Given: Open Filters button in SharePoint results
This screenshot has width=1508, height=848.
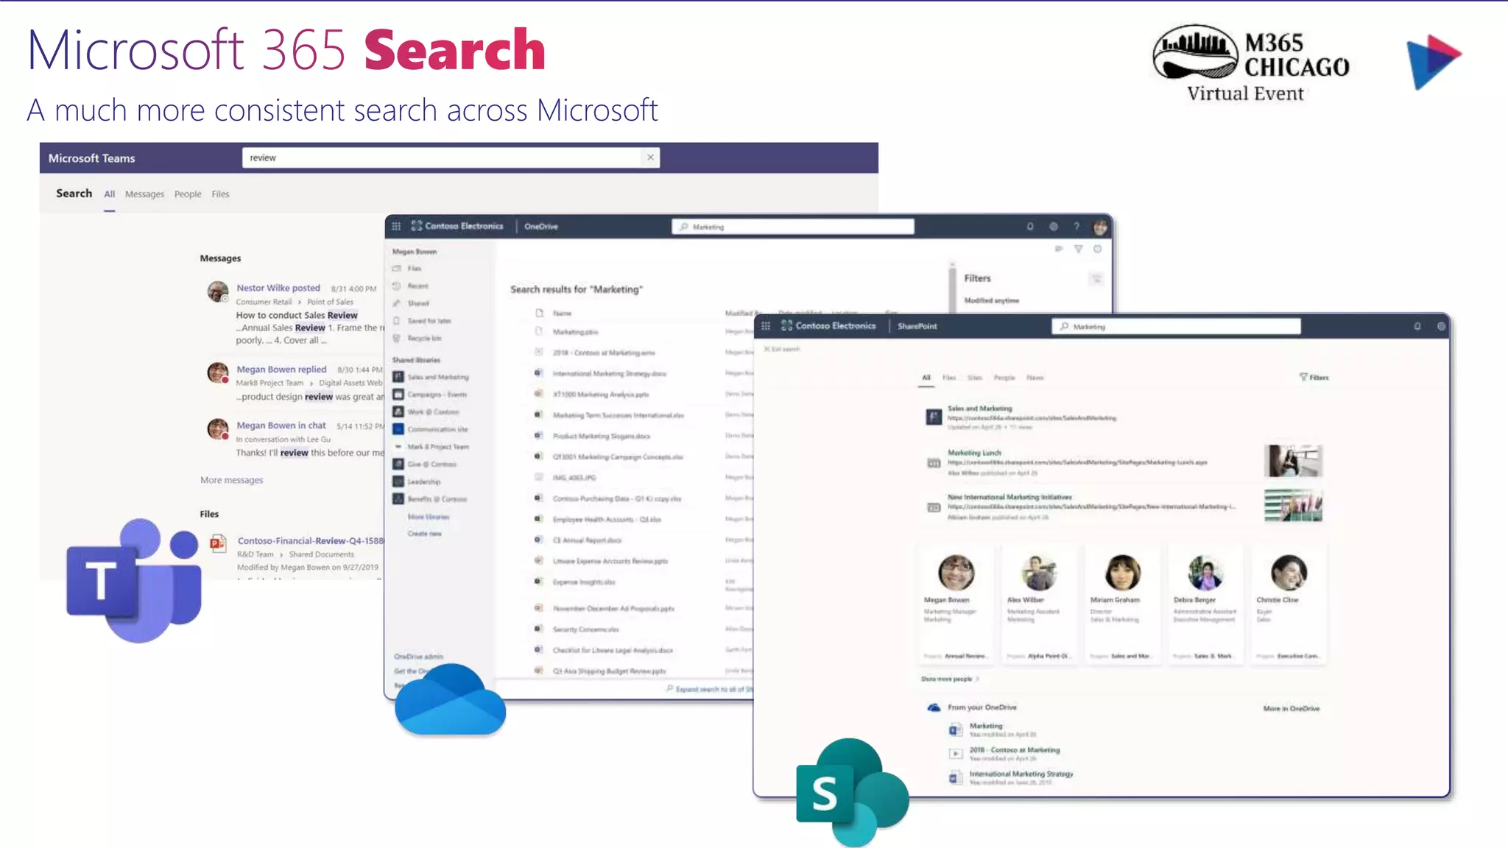Looking at the screenshot, I should (x=1314, y=378).
